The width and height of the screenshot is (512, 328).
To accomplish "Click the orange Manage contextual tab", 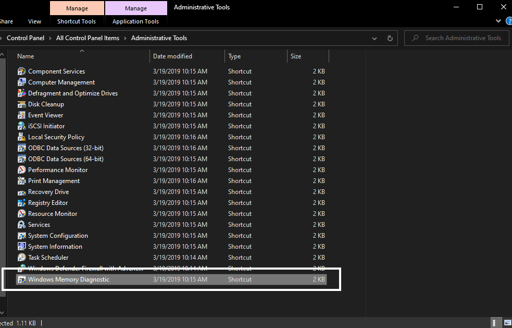I will pos(77,8).
